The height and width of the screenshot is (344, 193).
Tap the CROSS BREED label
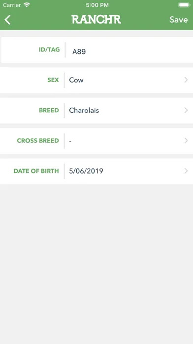click(38, 141)
